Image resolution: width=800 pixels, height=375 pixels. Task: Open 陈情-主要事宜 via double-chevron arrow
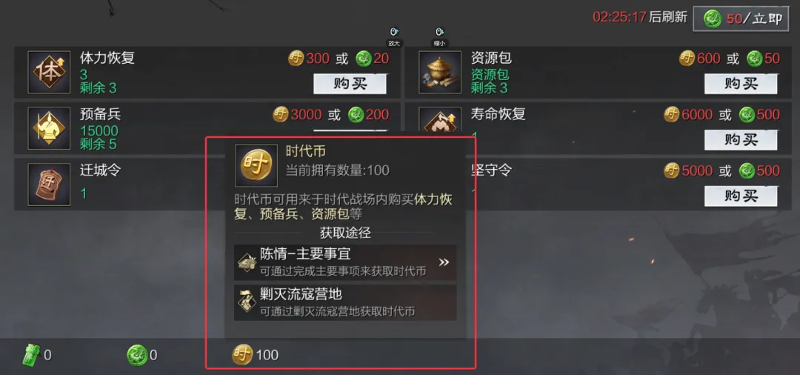[x=444, y=262]
